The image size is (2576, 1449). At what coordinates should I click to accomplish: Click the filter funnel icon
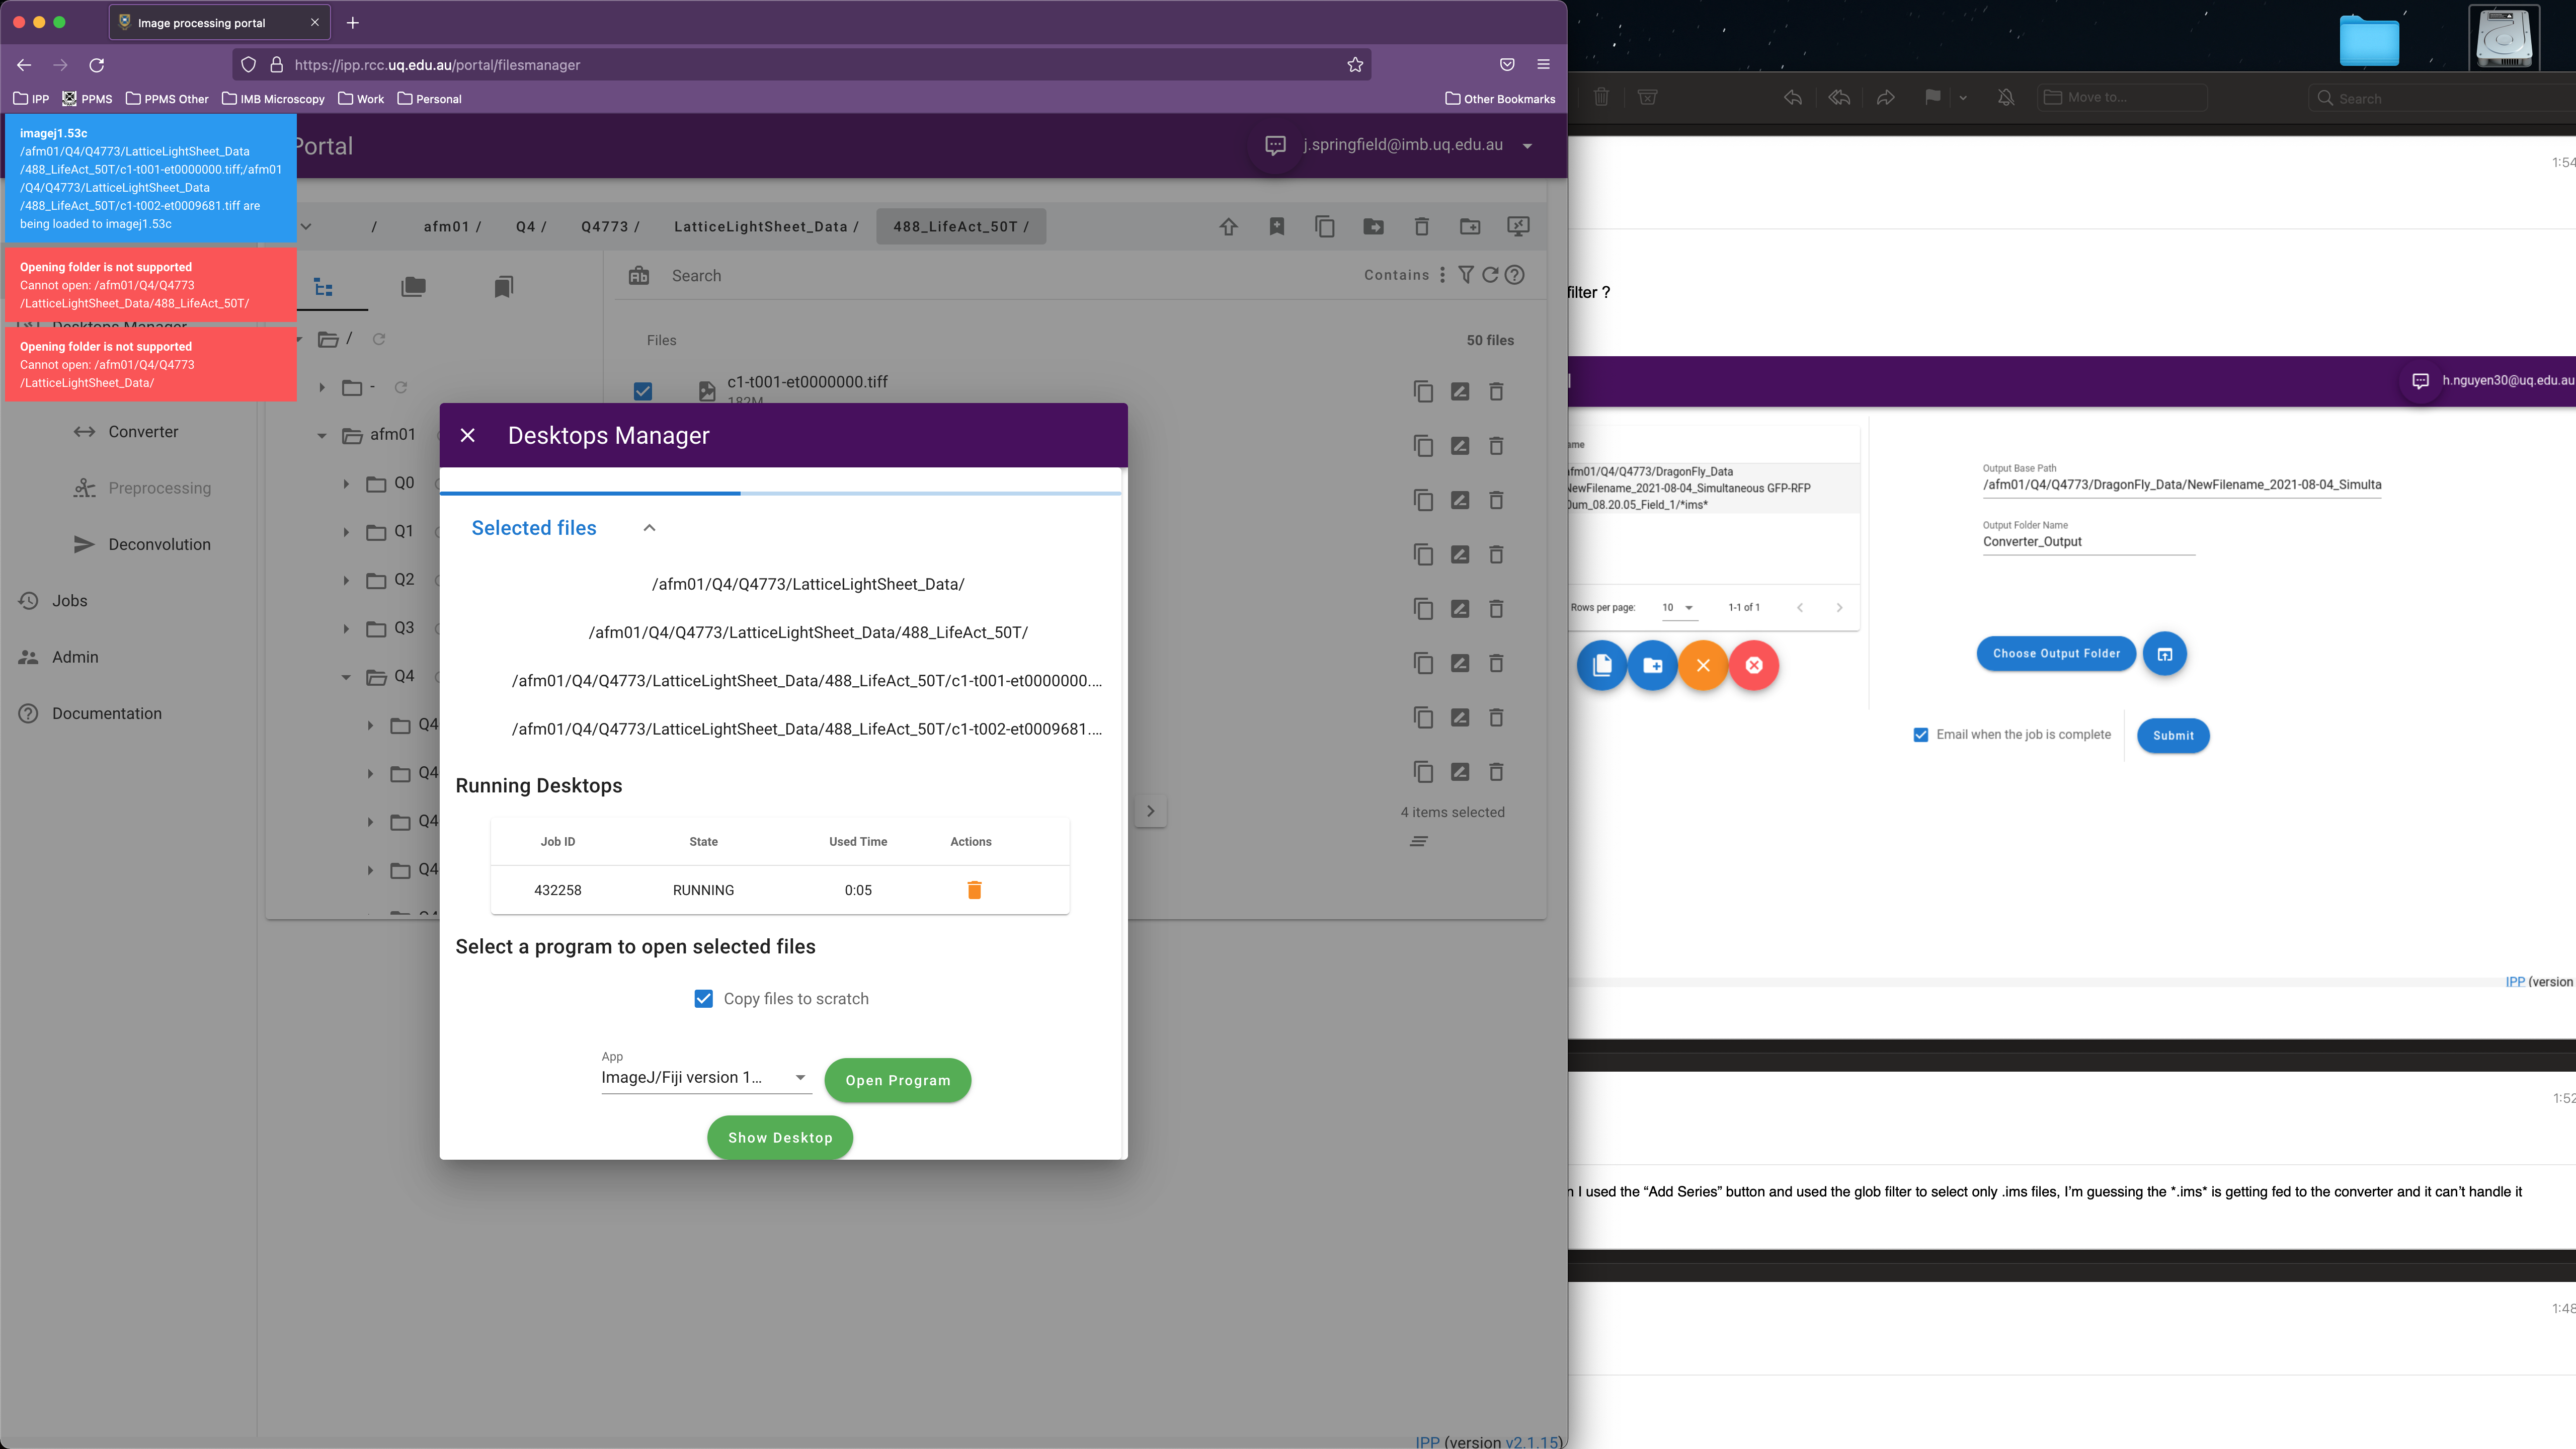click(1465, 275)
